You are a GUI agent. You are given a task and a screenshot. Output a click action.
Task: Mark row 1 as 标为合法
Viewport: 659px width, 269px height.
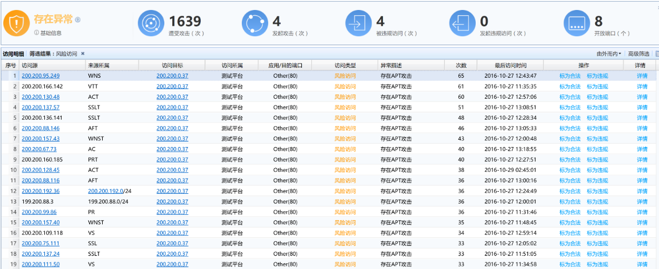pos(569,76)
